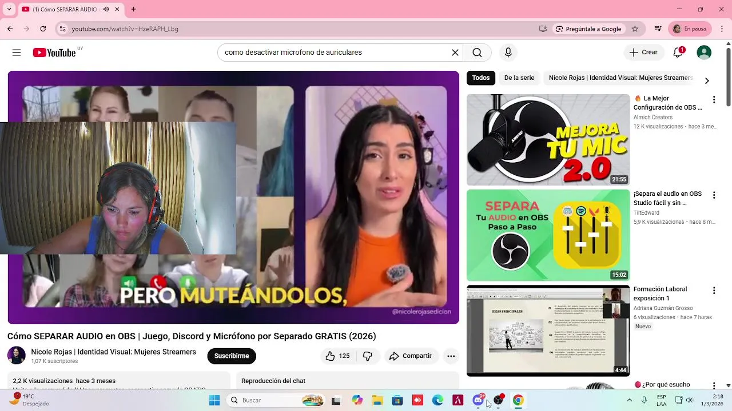Image resolution: width=732 pixels, height=411 pixels.
Task: Open Microsoft Edge from the taskbar
Action: tap(437, 400)
